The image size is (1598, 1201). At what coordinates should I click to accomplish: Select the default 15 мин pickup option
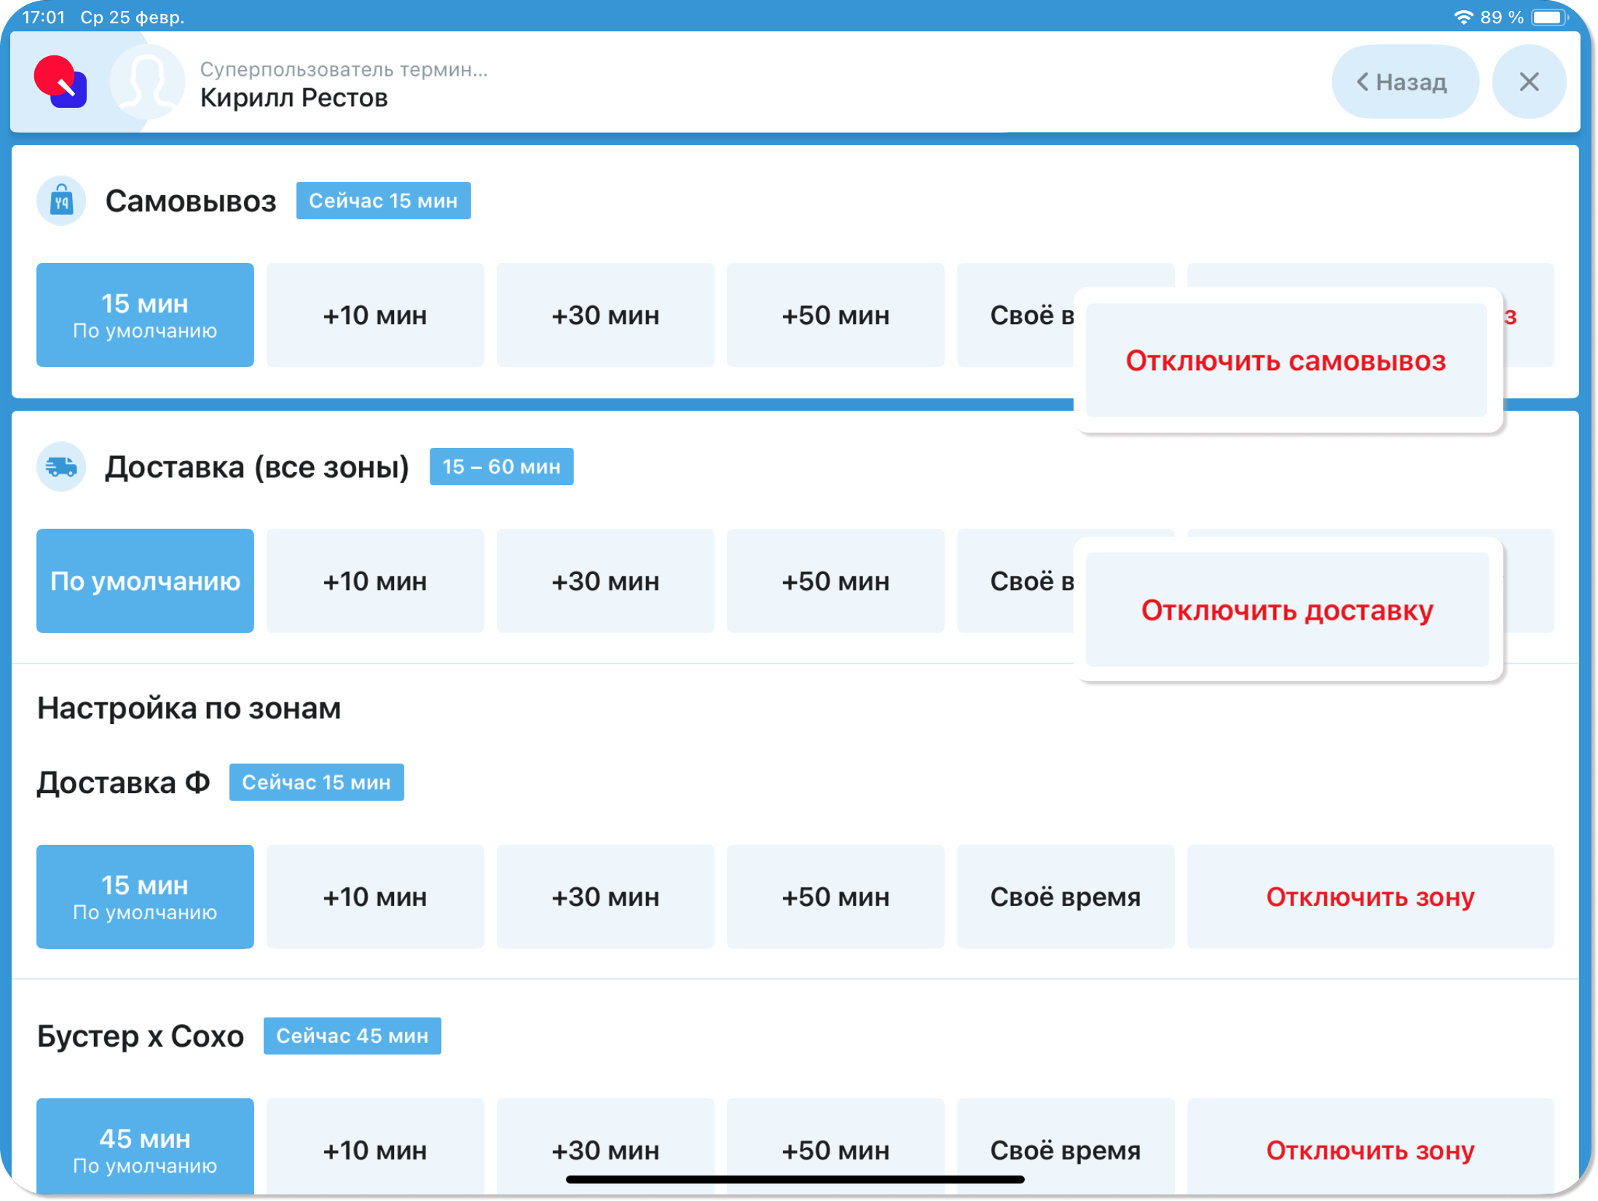[145, 315]
